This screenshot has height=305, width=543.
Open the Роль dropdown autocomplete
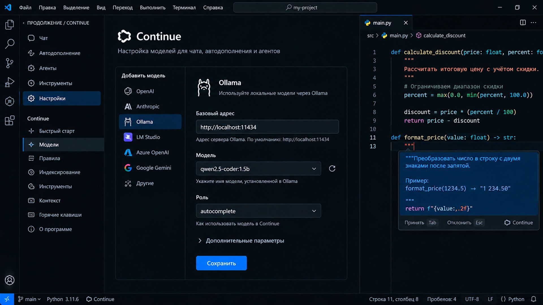(258, 211)
